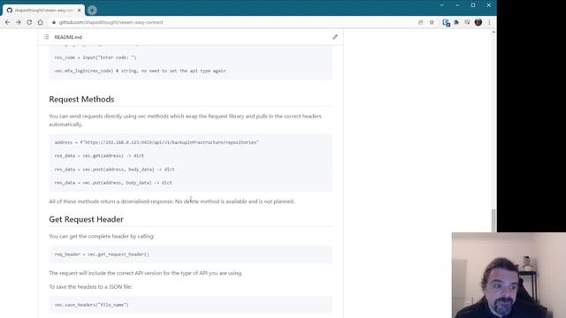This screenshot has height=318, width=566.
Task: Click the page vertical scrollbar thumb
Action: 493,220
